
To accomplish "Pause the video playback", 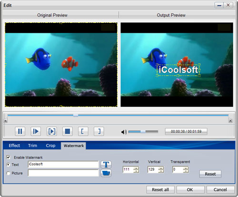I will pyautogui.click(x=20, y=131).
